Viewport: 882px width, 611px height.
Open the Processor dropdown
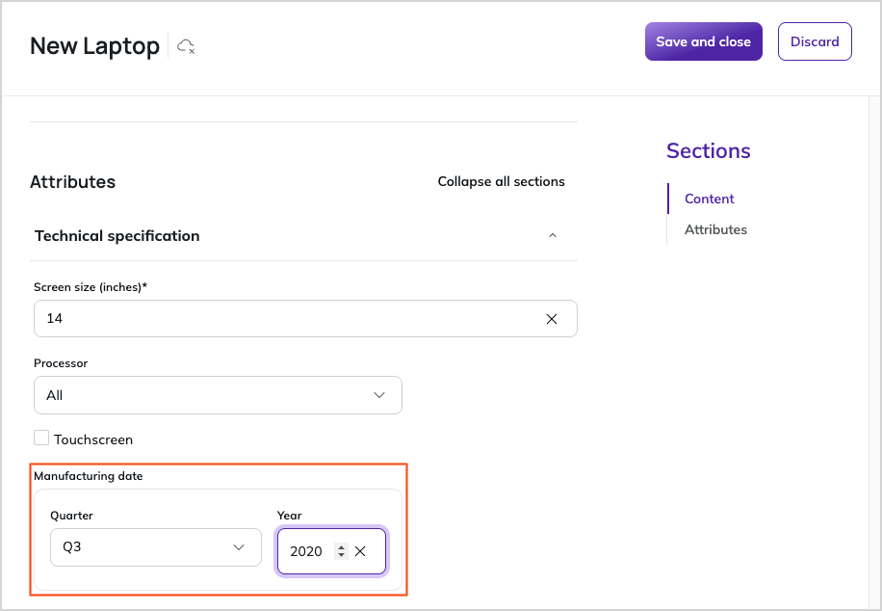click(218, 395)
